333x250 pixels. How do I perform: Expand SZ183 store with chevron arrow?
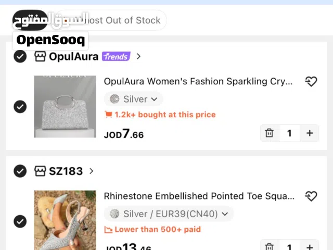tap(92, 171)
